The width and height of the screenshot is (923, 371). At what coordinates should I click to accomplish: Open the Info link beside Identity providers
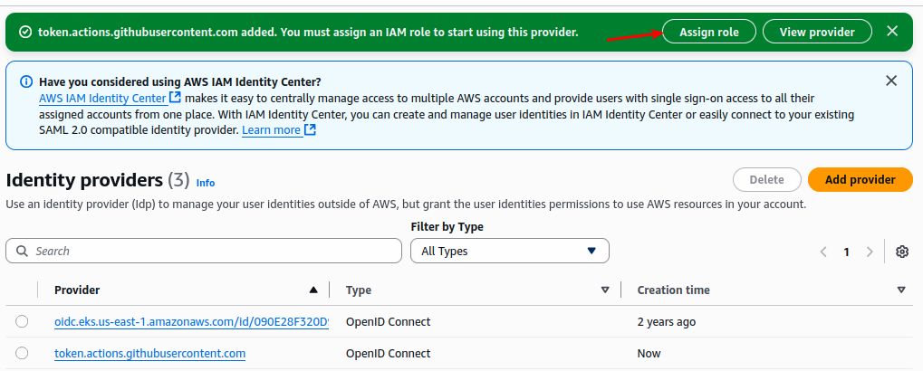coord(206,183)
